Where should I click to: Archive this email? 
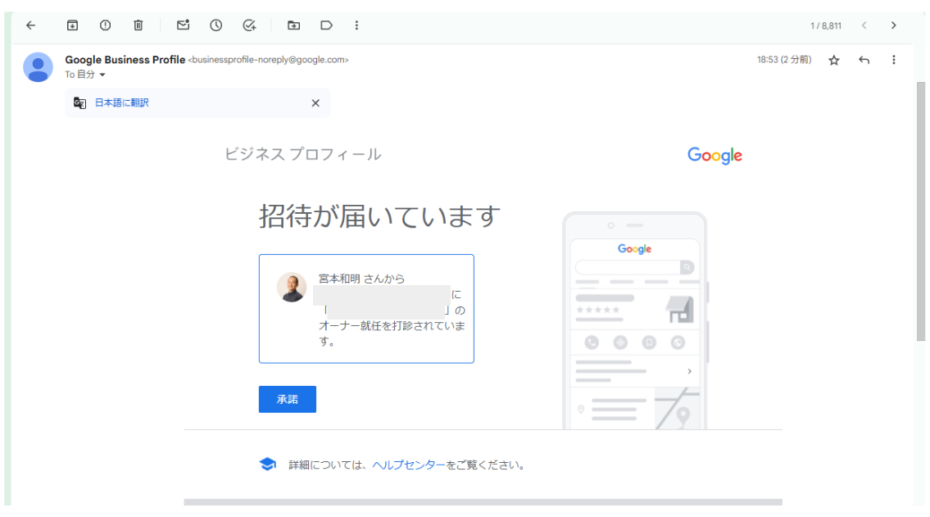72,25
